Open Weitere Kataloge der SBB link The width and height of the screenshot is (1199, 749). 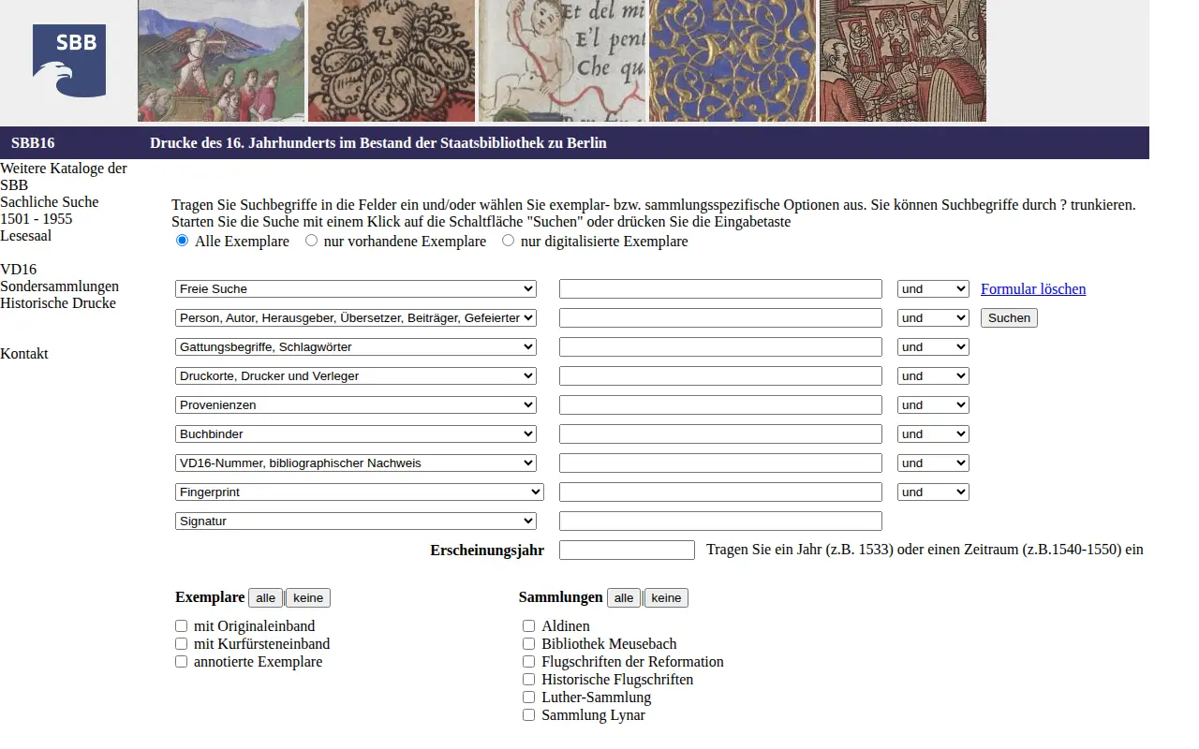(64, 177)
